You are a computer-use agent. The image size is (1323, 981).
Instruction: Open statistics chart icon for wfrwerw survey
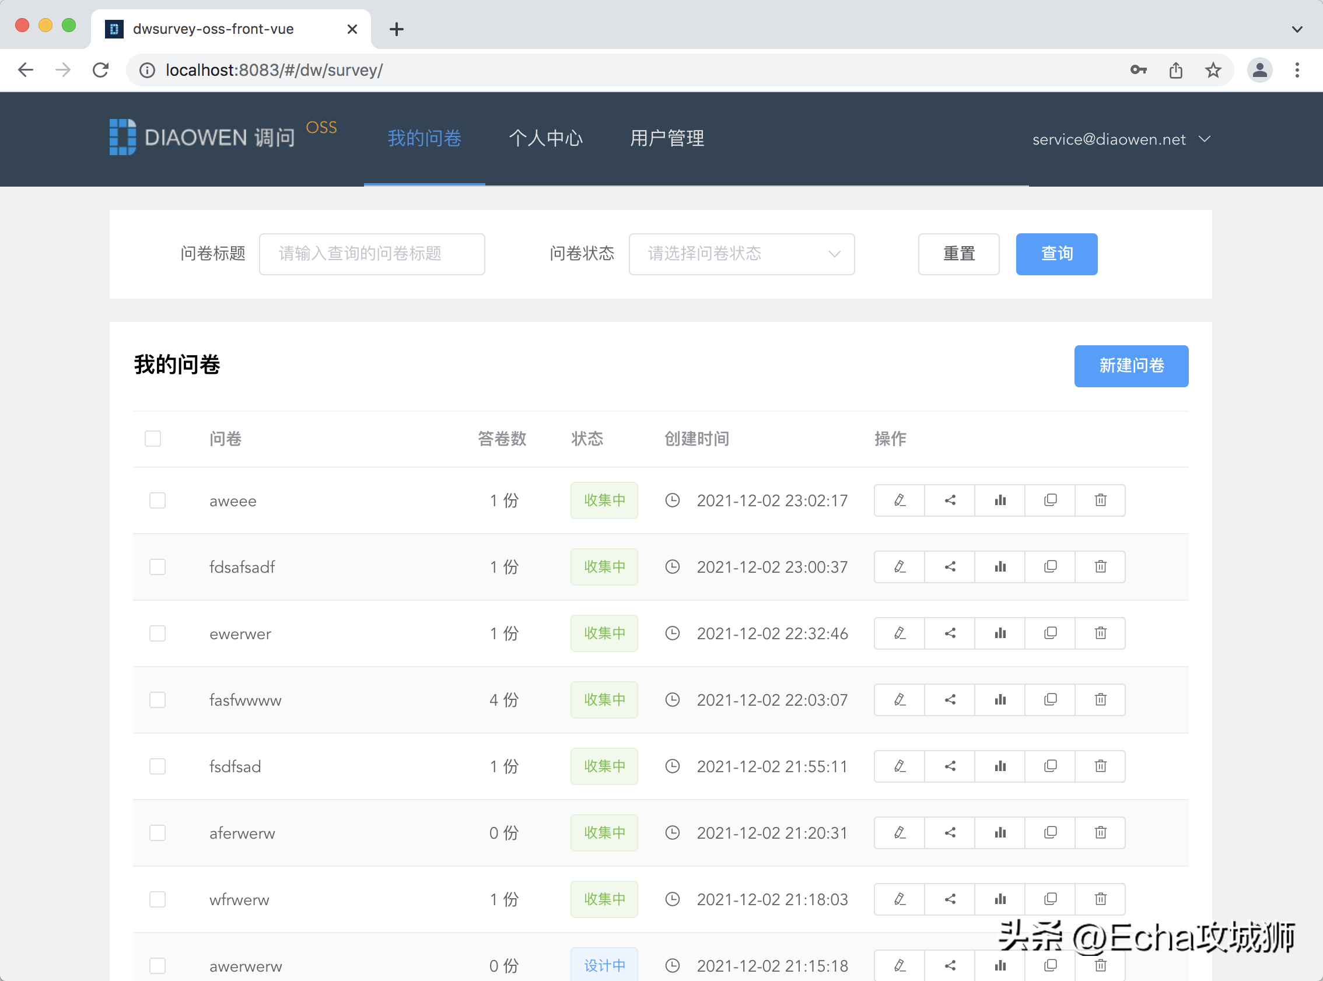[x=1000, y=899]
